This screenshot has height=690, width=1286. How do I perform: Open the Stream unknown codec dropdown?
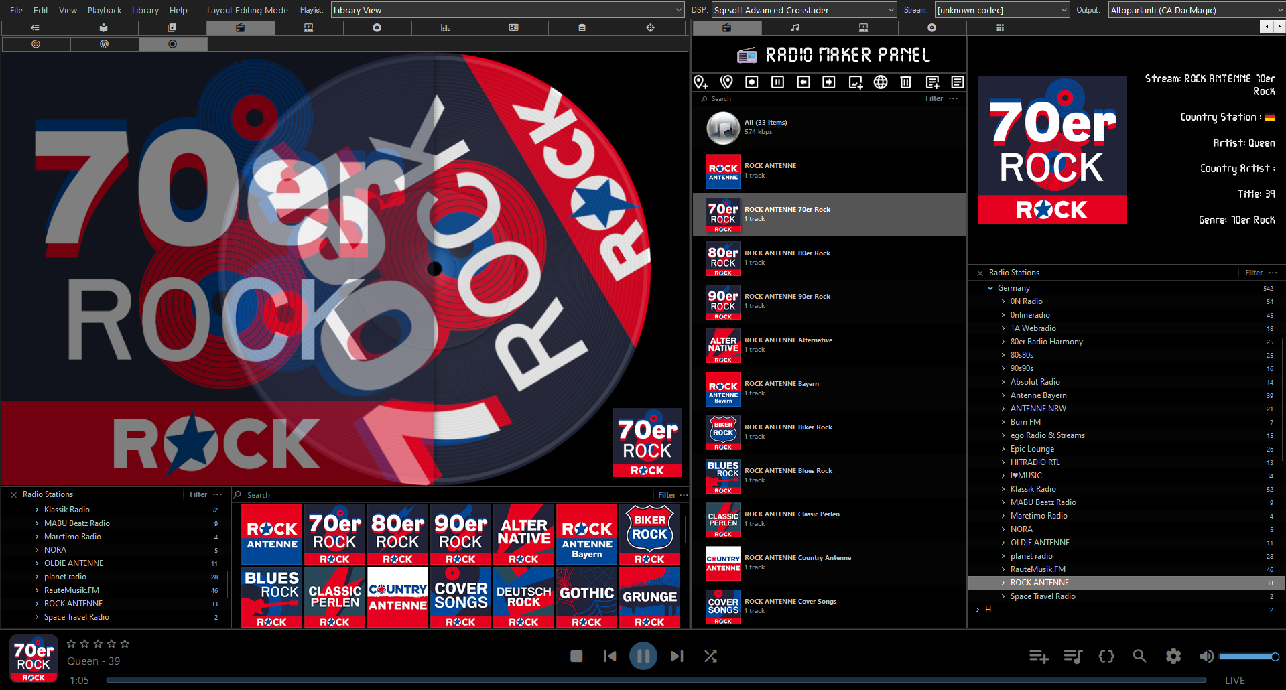coord(1002,10)
